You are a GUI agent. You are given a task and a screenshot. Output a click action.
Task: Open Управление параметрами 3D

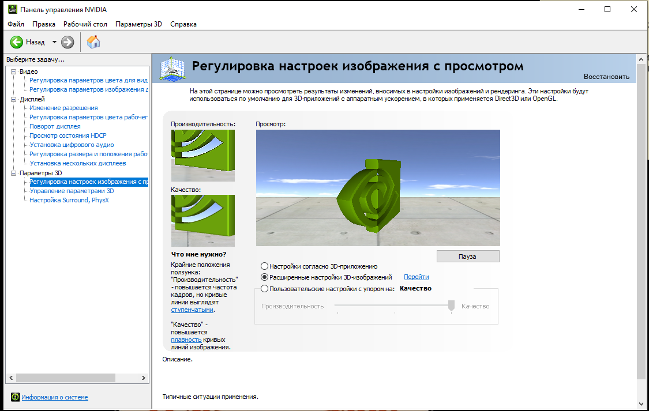pyautogui.click(x=72, y=191)
